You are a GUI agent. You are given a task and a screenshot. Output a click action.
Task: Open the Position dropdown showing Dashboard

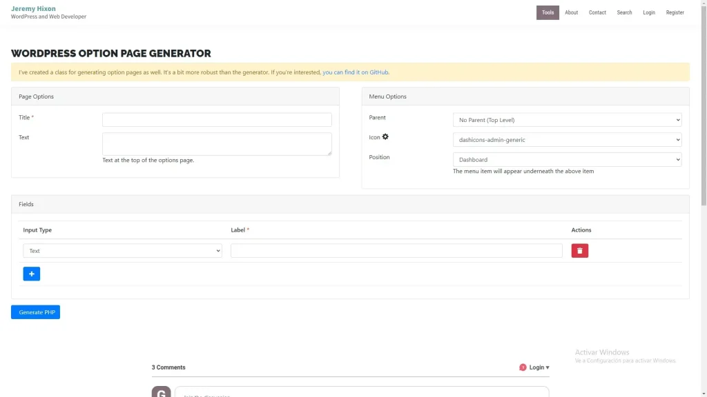(567, 160)
